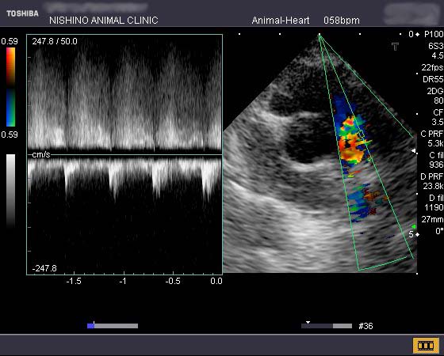Click the blue segment of the Doppler progress bar
The height and width of the screenshot is (356, 444).
click(90, 326)
